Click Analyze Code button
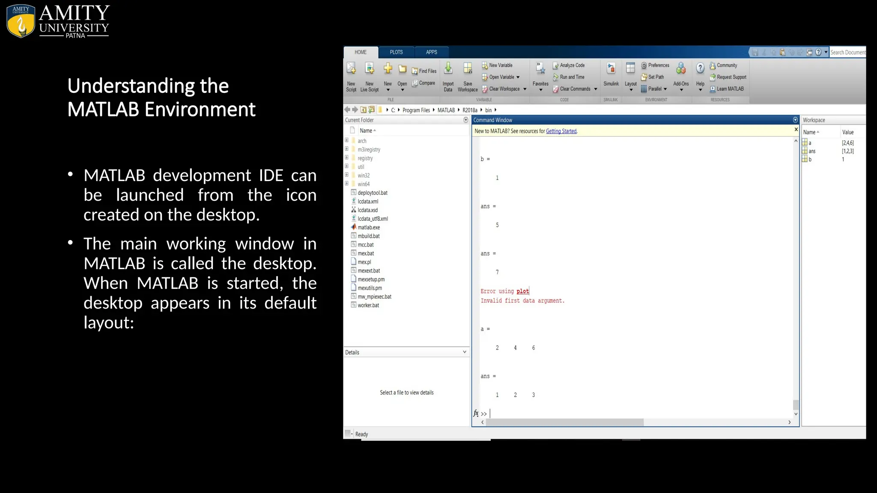 point(569,65)
